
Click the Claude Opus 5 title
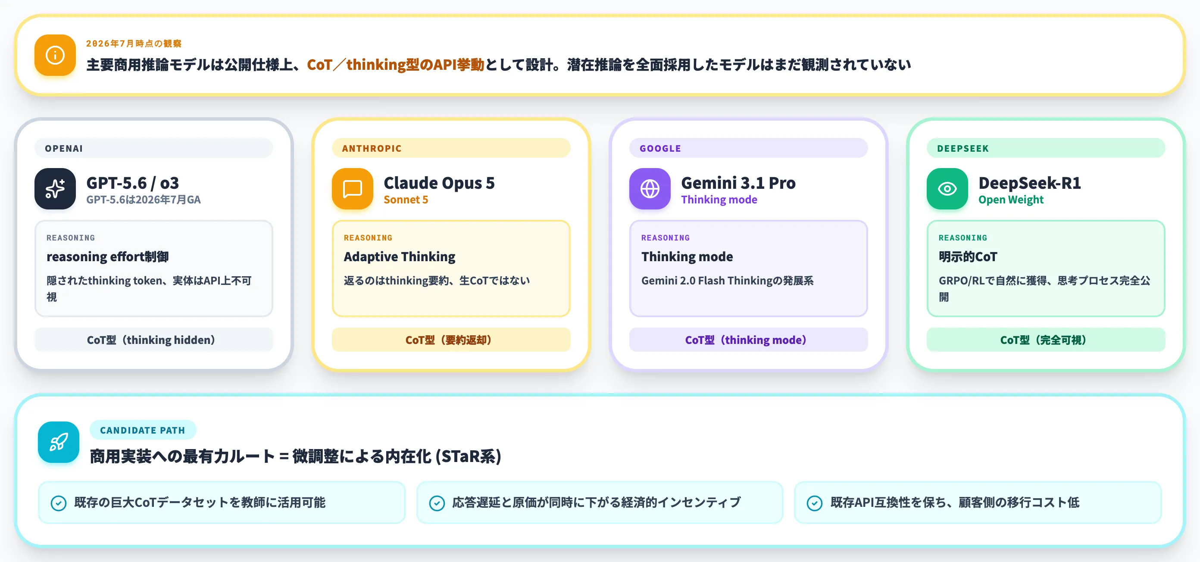(439, 183)
